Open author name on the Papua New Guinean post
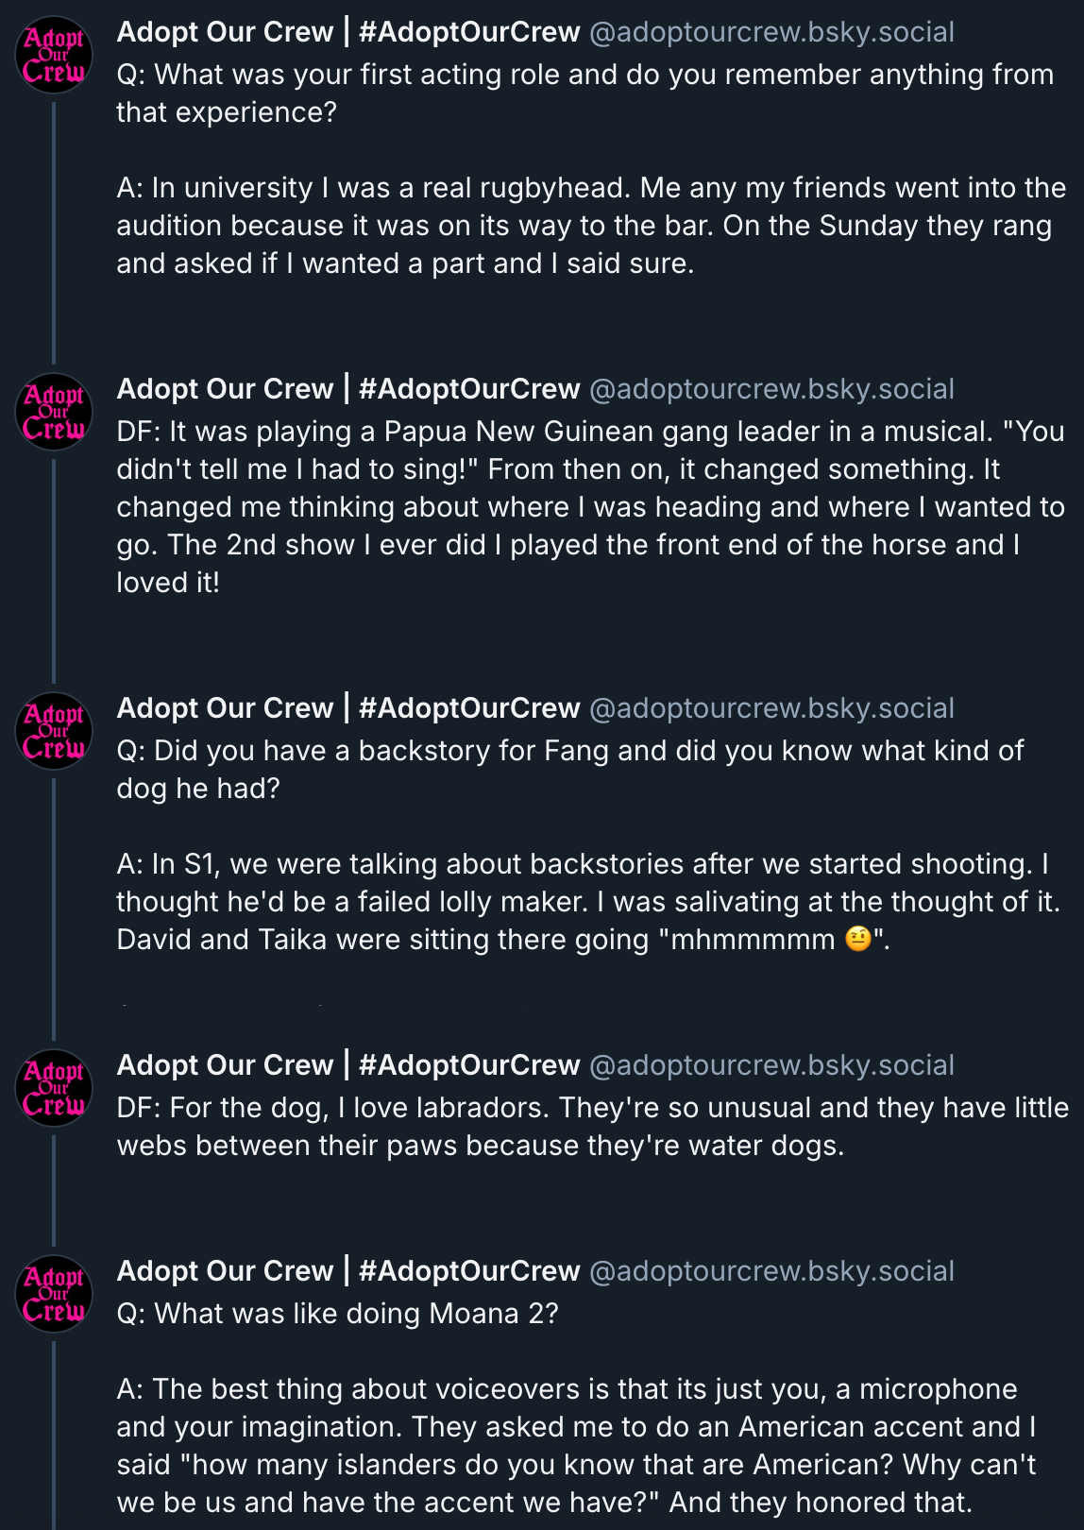Viewport: 1084px width, 1530px height. tap(347, 389)
